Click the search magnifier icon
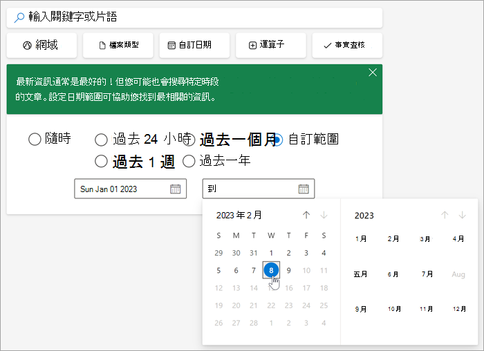The width and height of the screenshot is (484, 351). point(19,17)
